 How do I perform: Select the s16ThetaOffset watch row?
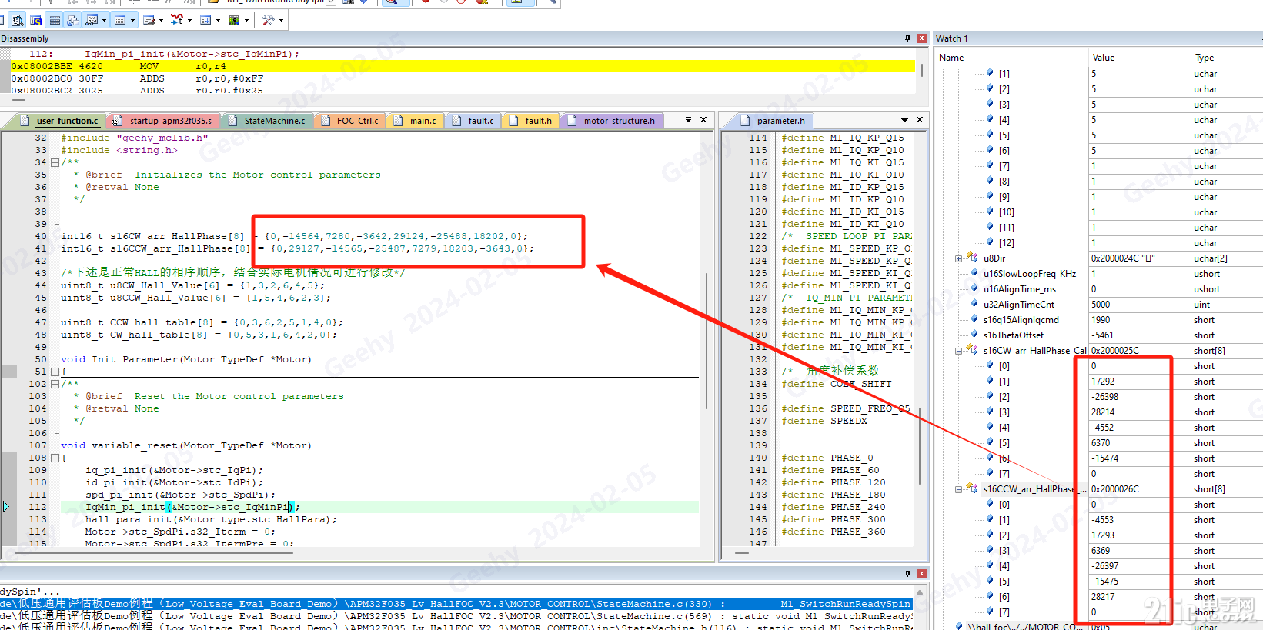1098,335
